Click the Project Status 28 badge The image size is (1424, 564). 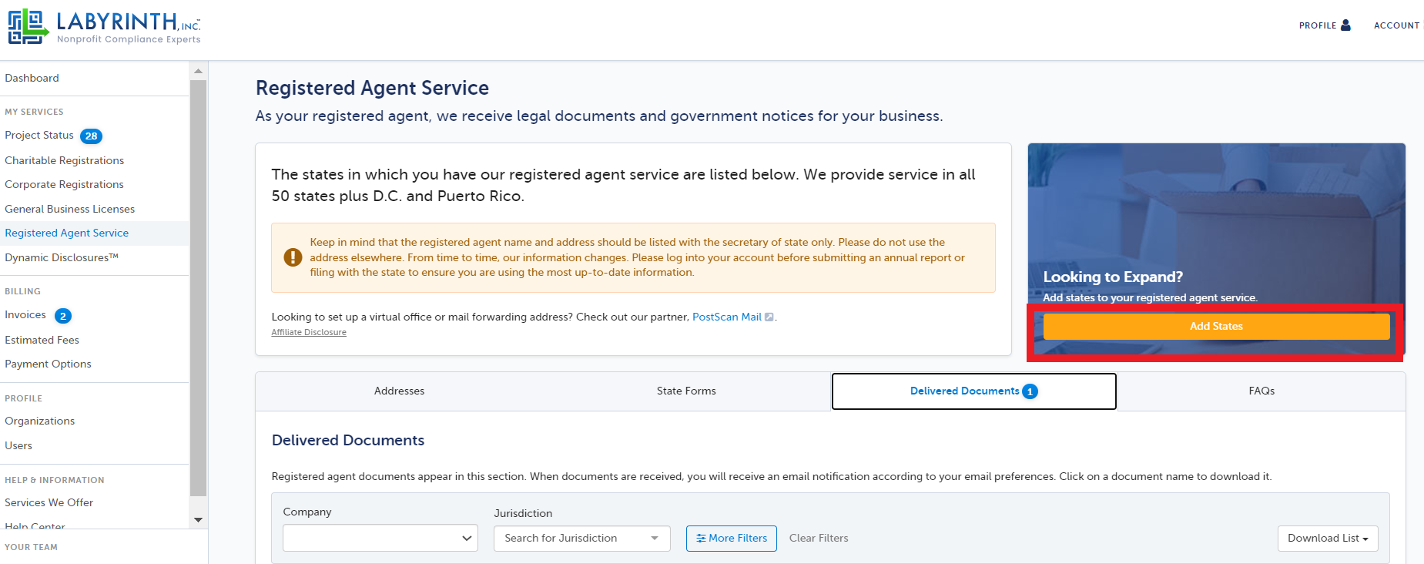click(92, 136)
